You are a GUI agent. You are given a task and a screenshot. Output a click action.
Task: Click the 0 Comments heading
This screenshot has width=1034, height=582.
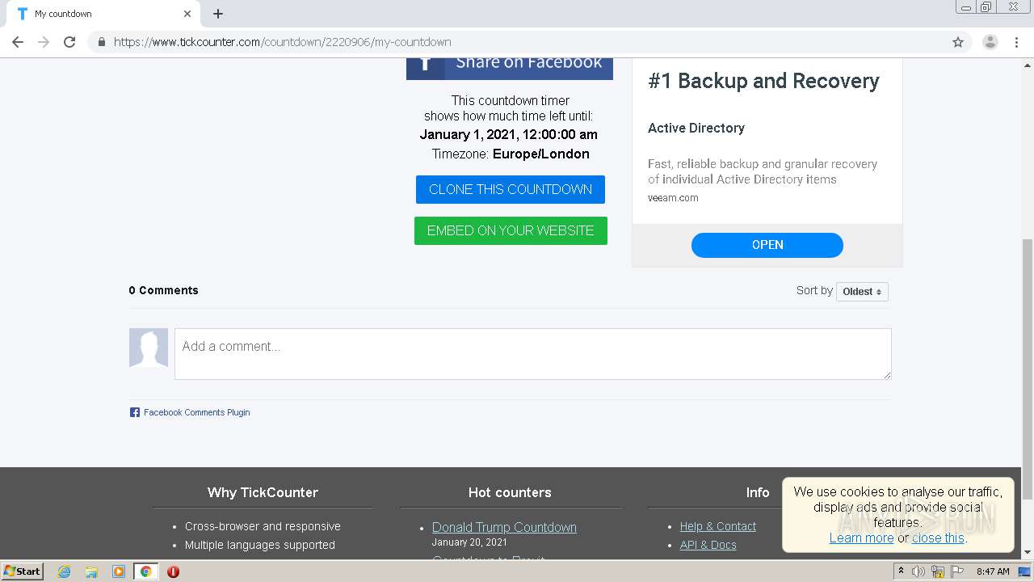[163, 290]
